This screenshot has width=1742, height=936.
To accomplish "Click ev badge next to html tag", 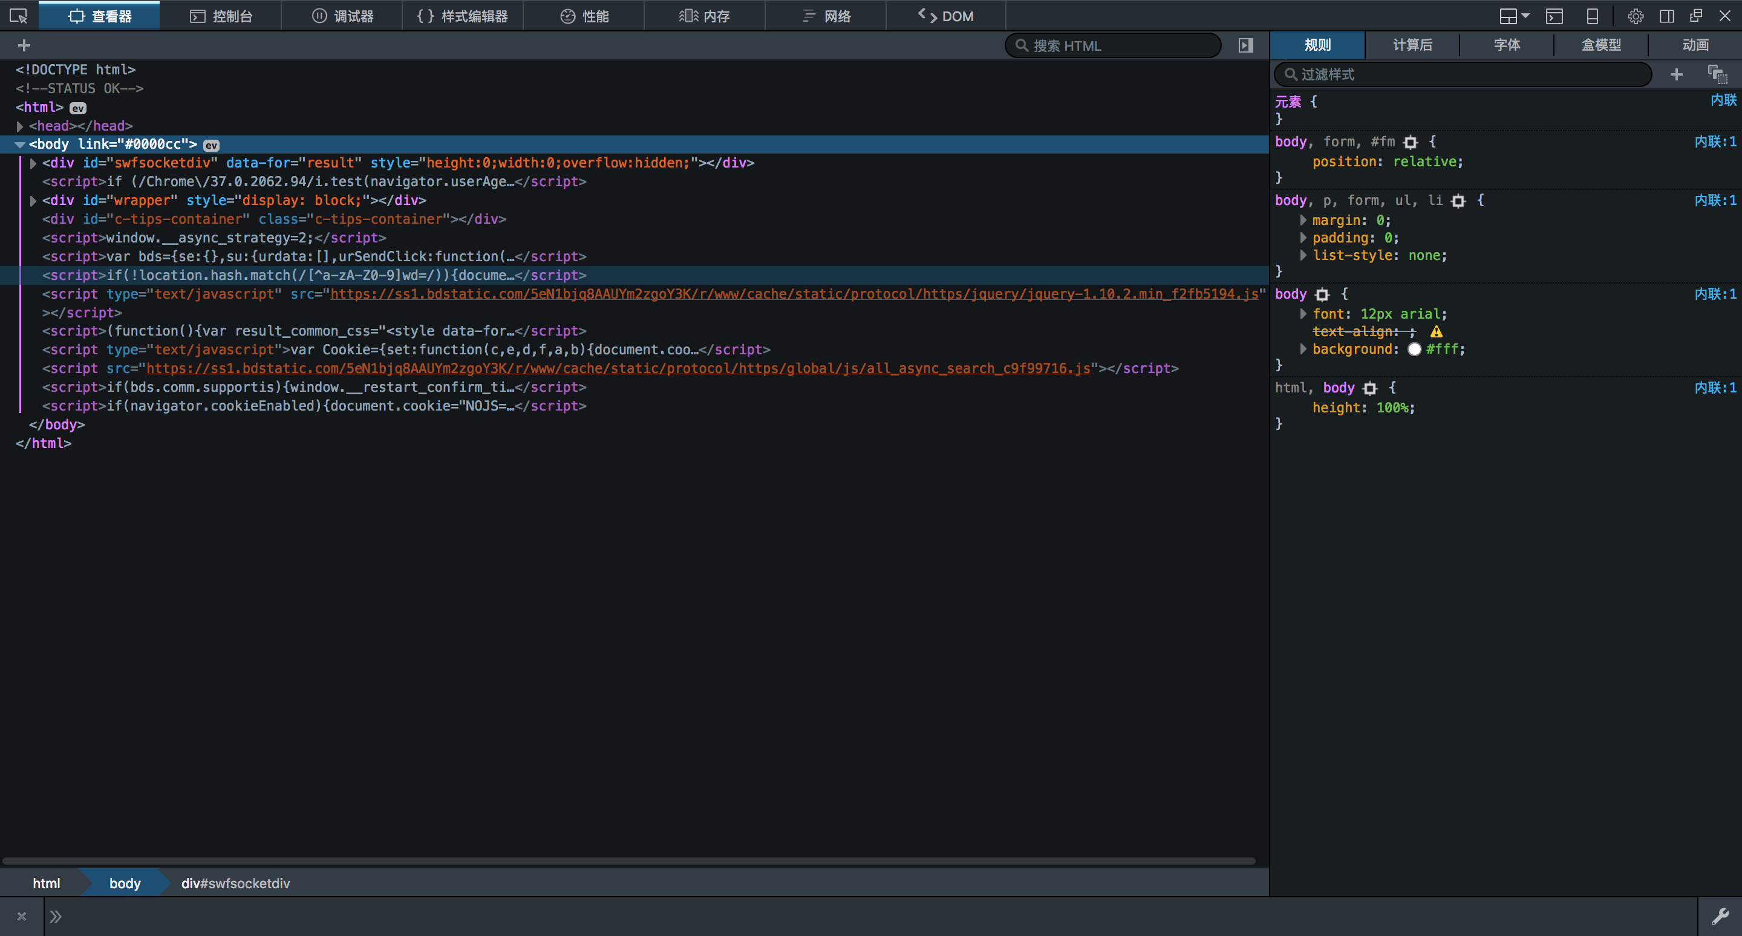I will coord(78,108).
